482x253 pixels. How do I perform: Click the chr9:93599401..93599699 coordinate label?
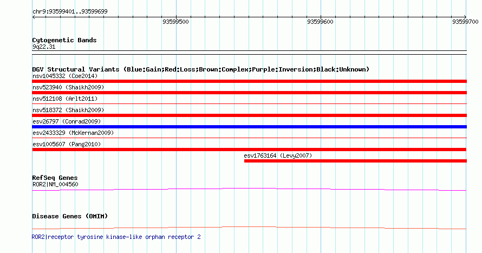(70, 12)
